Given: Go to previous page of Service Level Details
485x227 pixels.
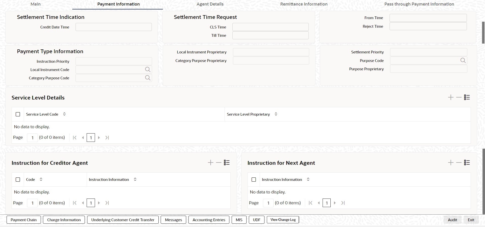Looking at the screenshot, I should (83, 138).
